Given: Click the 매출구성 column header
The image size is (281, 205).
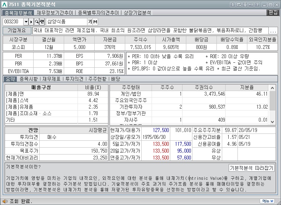Looking at the screenshot, I should (41, 88).
